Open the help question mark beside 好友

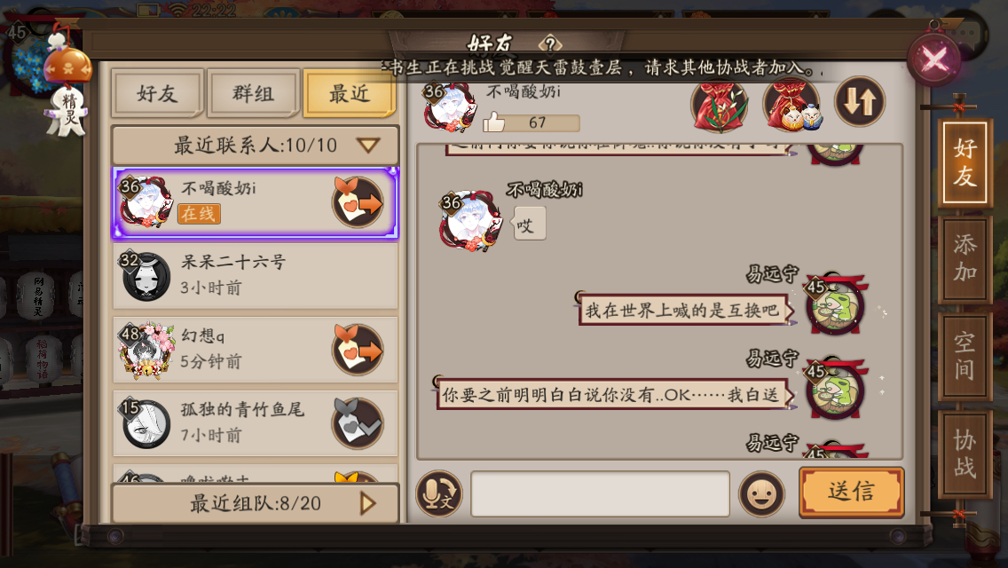(x=550, y=44)
